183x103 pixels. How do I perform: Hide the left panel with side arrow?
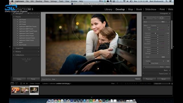[x=10, y=47]
